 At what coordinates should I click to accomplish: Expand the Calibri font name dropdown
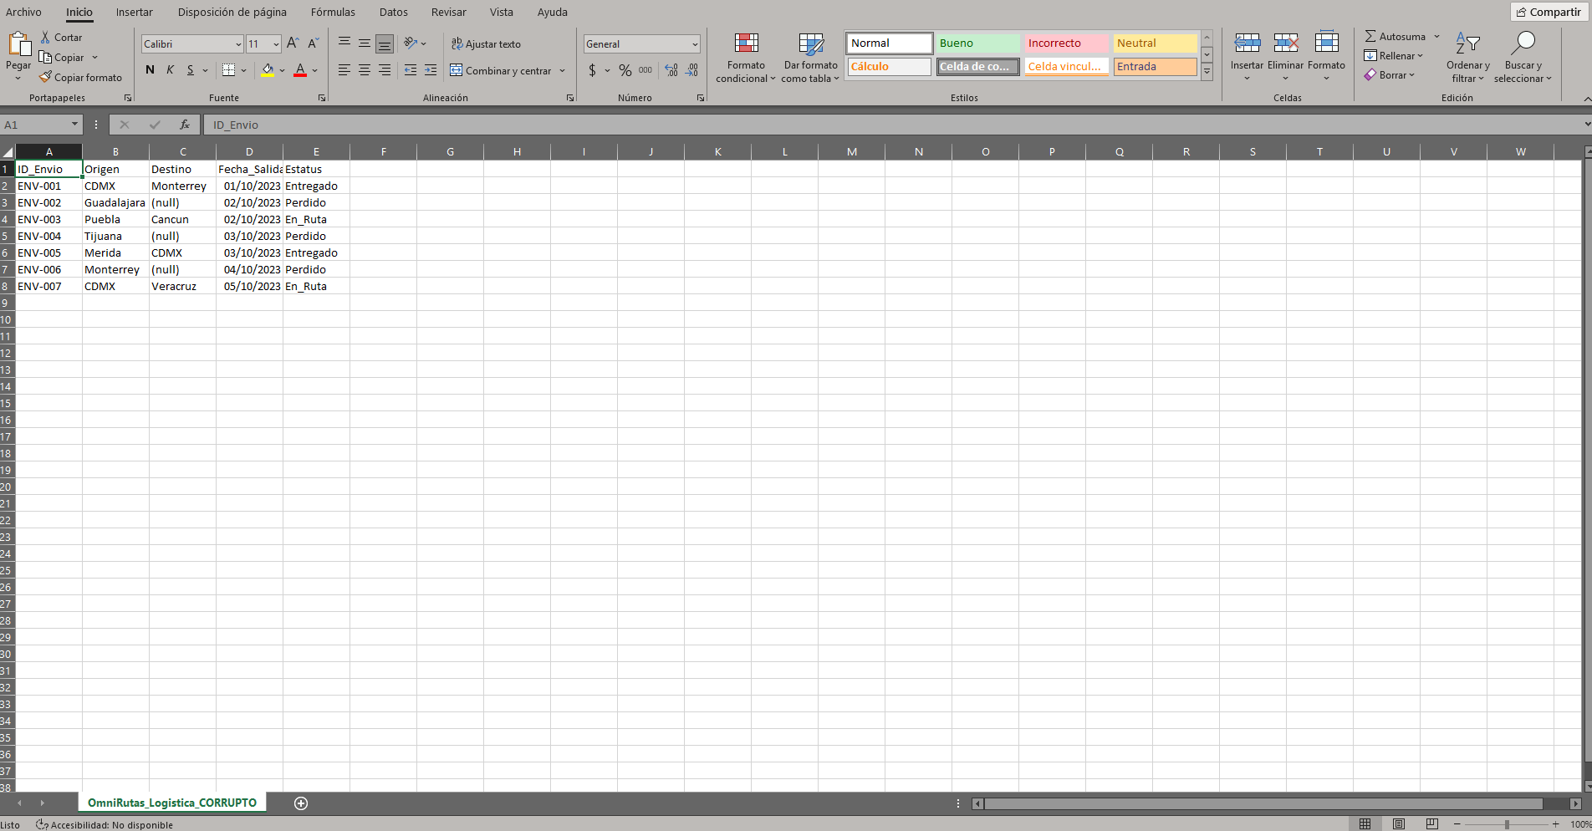pos(238,44)
